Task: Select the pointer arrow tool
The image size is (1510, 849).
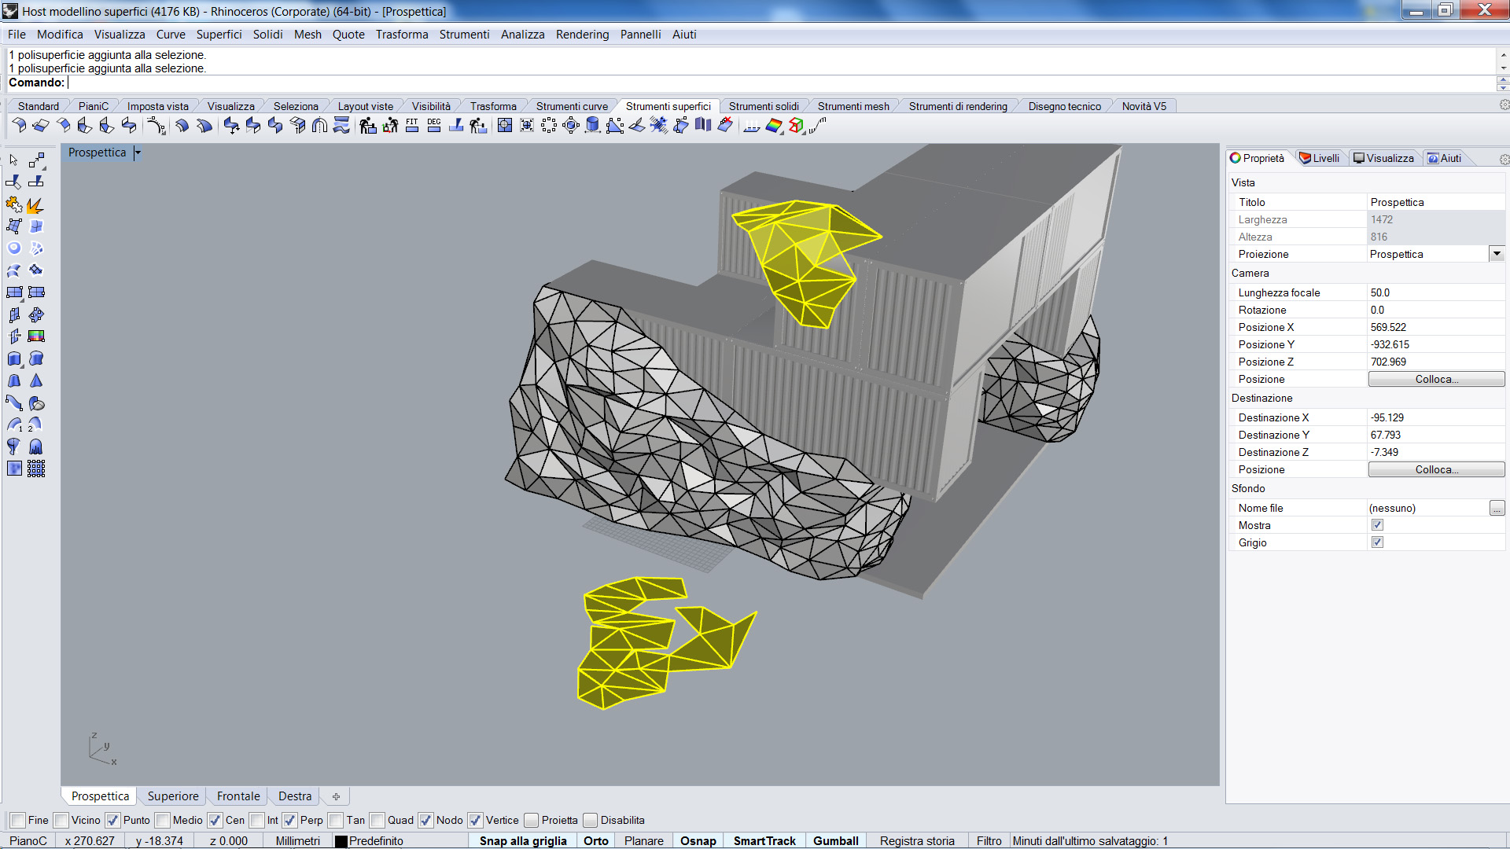Action: pos(13,160)
